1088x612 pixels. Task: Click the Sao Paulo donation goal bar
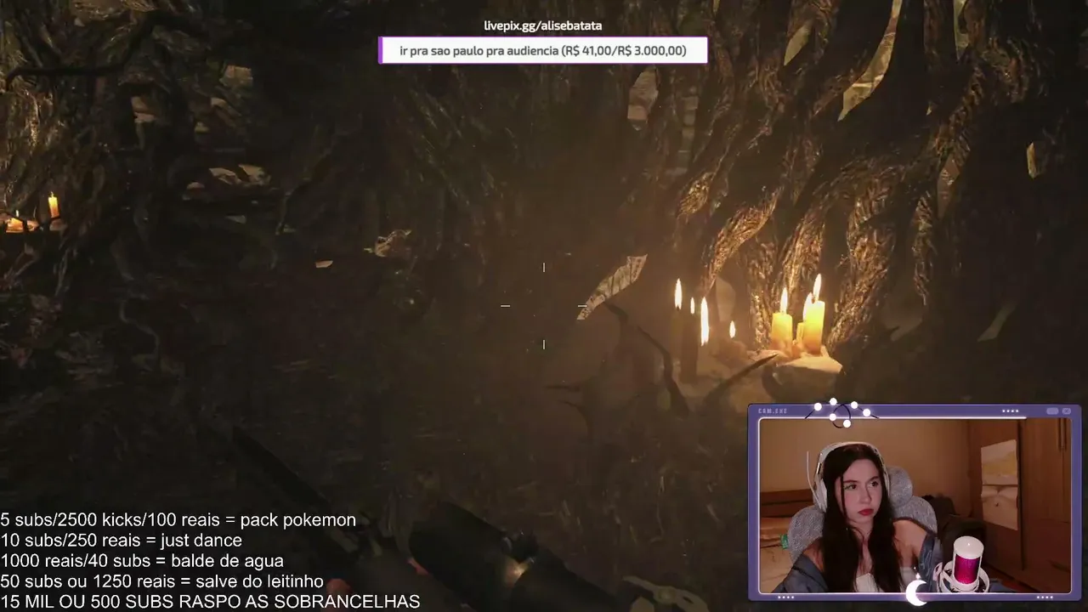pos(542,50)
